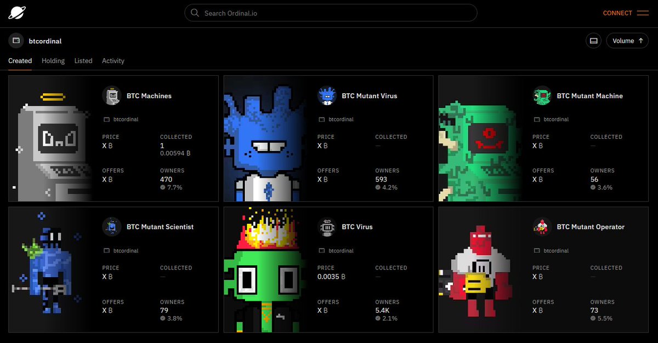Image resolution: width=658 pixels, height=343 pixels.
Task: Click wallet icon under BTC Machines title
Action: [x=106, y=120]
